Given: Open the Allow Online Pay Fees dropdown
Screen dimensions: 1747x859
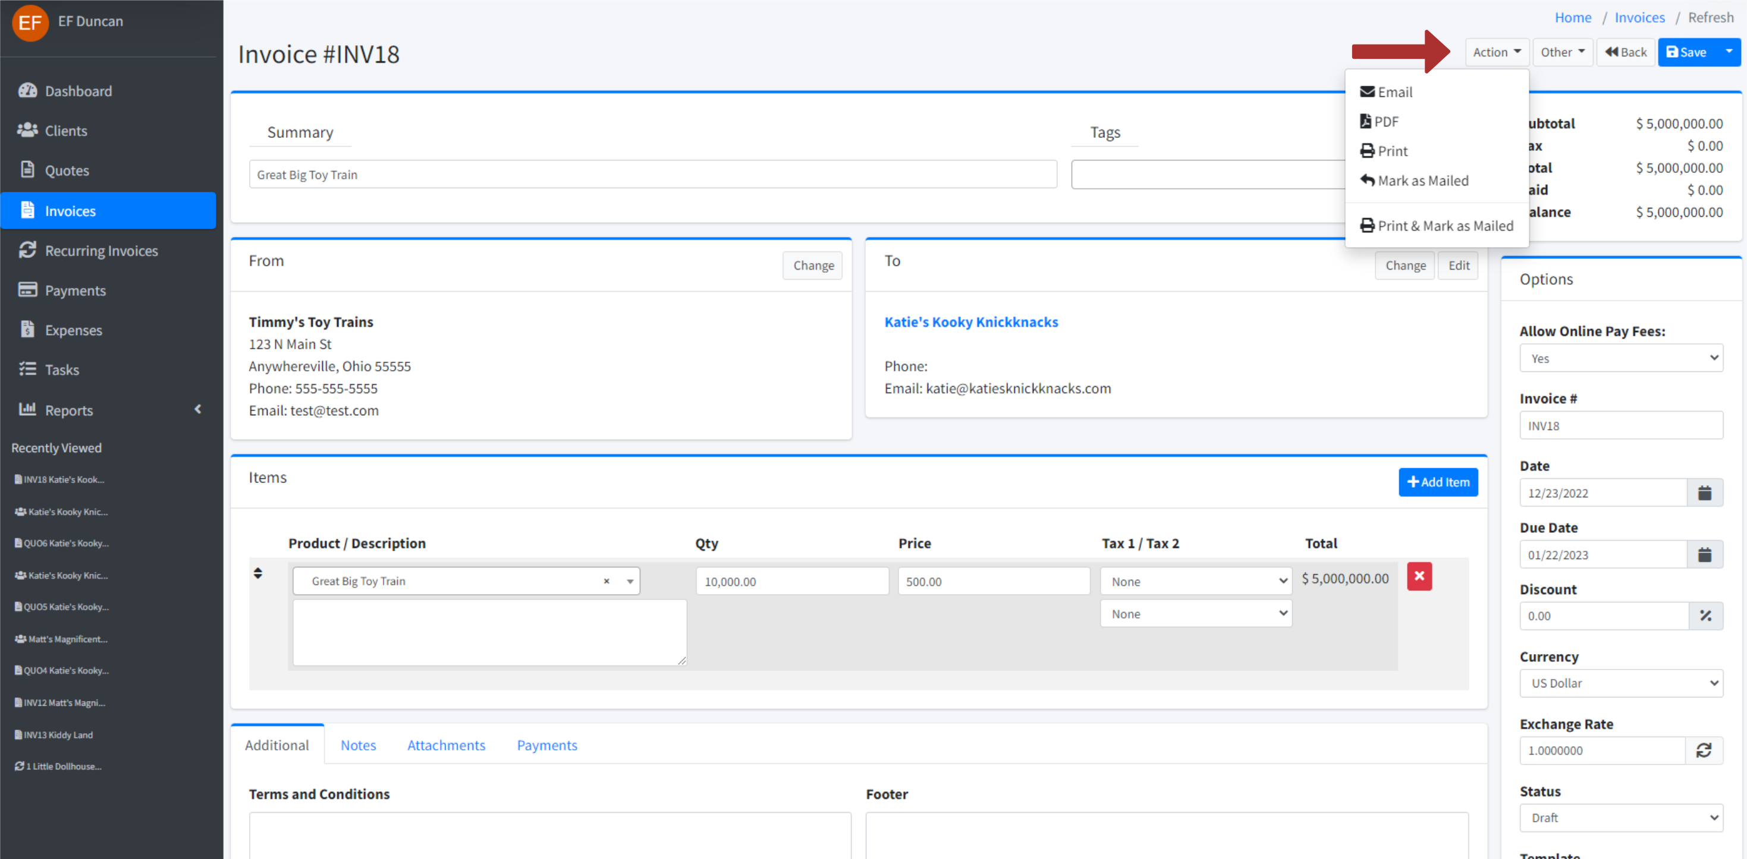Looking at the screenshot, I should tap(1620, 358).
